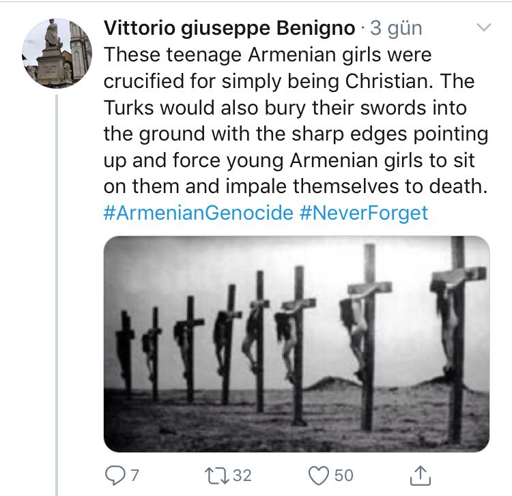Click the author name Vittorio giuseppe Benigno
The image size is (512, 496).
click(x=229, y=28)
